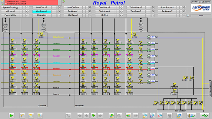Click the grey up arrow navigation icon

coord(87,115)
